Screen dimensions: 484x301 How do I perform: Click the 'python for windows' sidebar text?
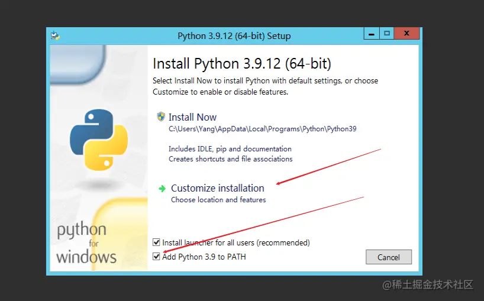click(x=86, y=243)
